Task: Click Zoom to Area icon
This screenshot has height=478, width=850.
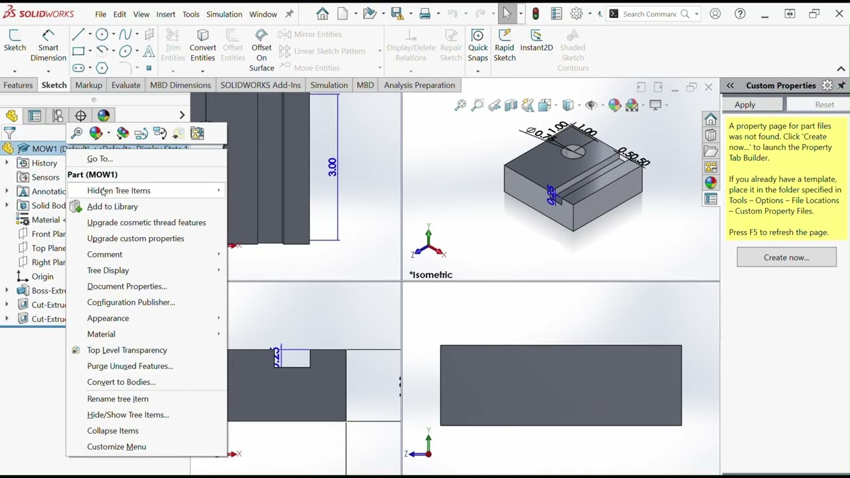Action: 477,105
